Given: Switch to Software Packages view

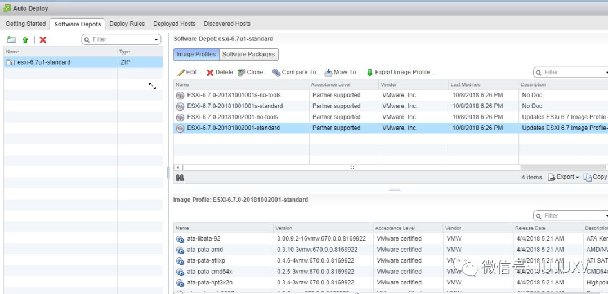Looking at the screenshot, I should coord(249,54).
